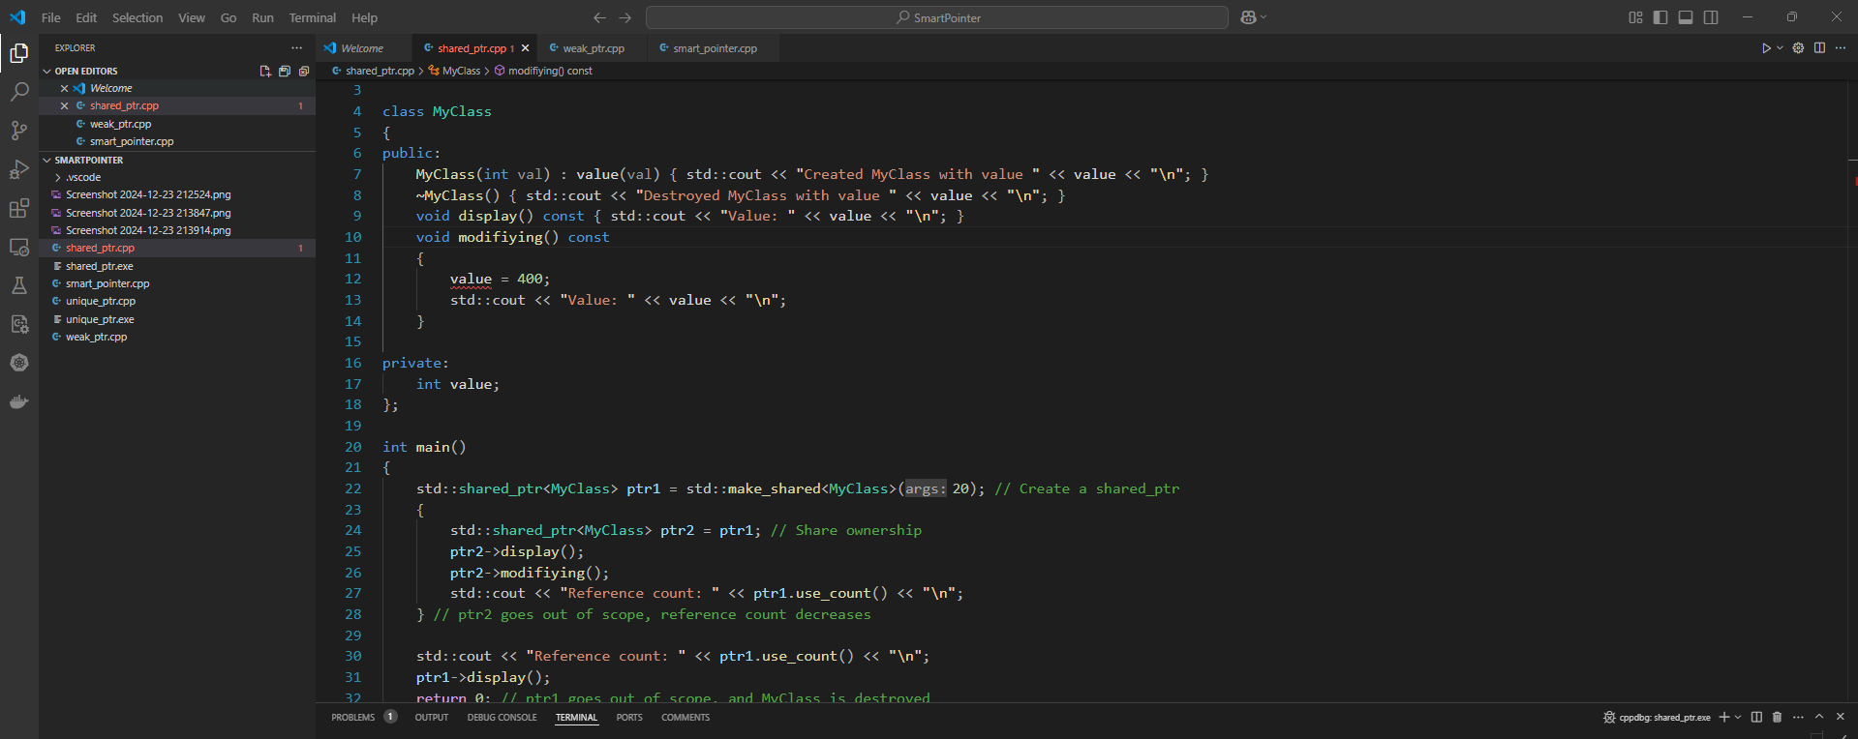1858x739 pixels.
Task: Open the Source Control view
Action: coord(18,131)
